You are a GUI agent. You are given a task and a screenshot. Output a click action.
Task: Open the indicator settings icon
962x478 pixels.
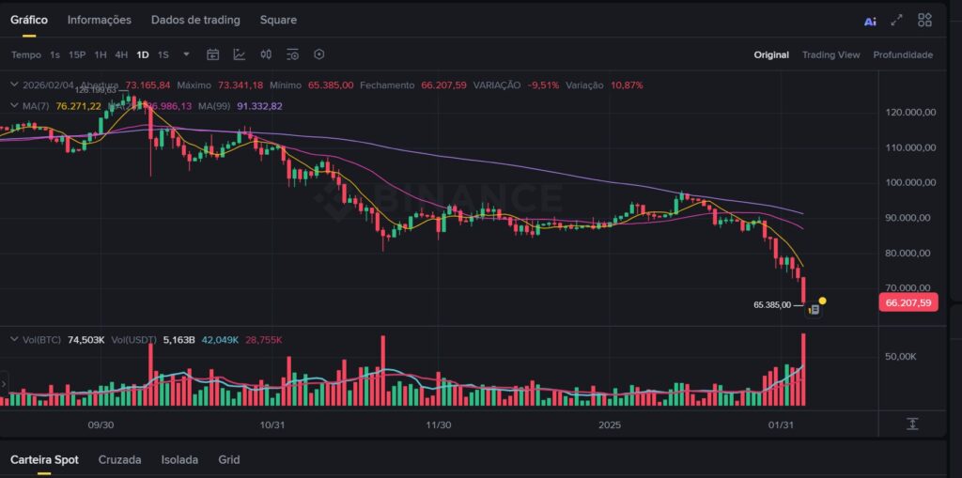[292, 54]
